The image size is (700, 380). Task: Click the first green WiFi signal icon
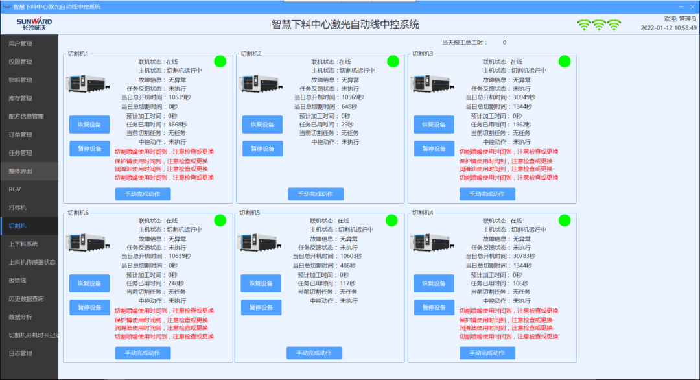(x=584, y=25)
